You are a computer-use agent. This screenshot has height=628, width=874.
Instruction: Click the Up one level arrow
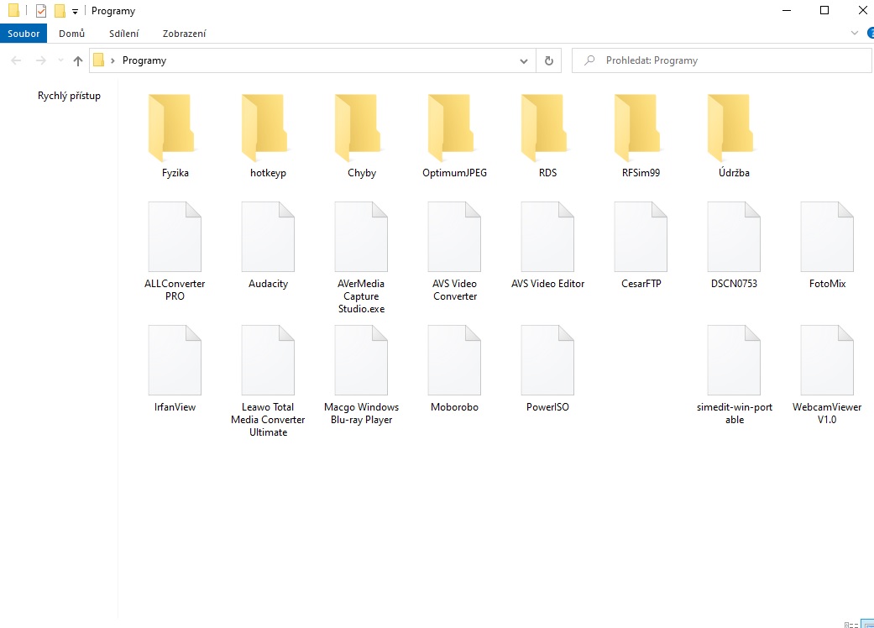point(78,60)
